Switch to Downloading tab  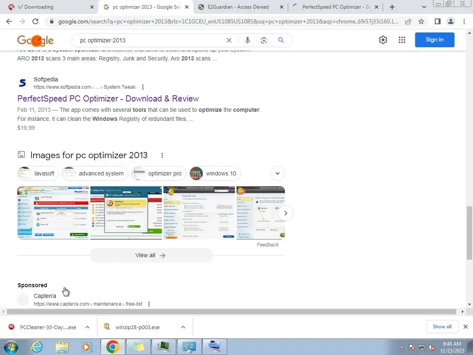[x=48, y=7]
